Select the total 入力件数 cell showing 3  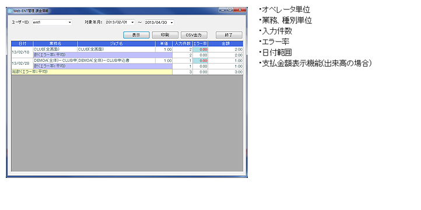pyautogui.click(x=183, y=72)
